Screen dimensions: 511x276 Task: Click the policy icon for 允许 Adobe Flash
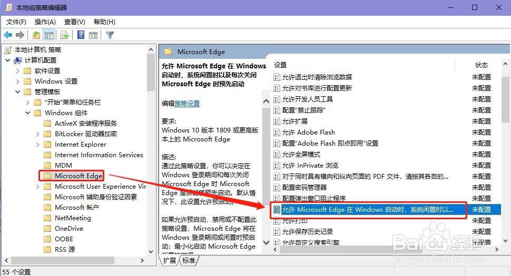pyautogui.click(x=277, y=132)
